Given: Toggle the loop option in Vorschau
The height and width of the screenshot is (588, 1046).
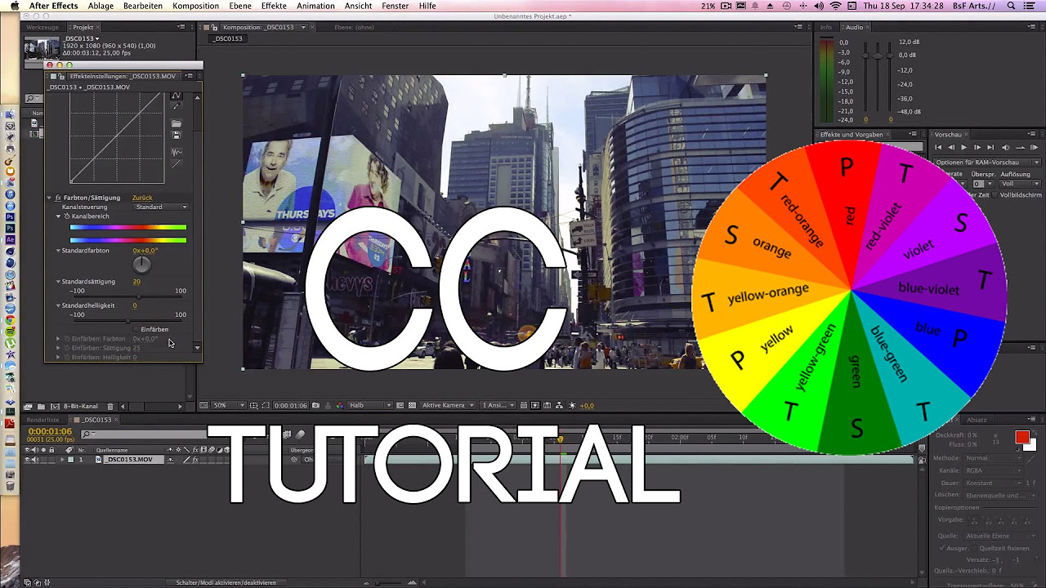Looking at the screenshot, I should (x=1020, y=148).
